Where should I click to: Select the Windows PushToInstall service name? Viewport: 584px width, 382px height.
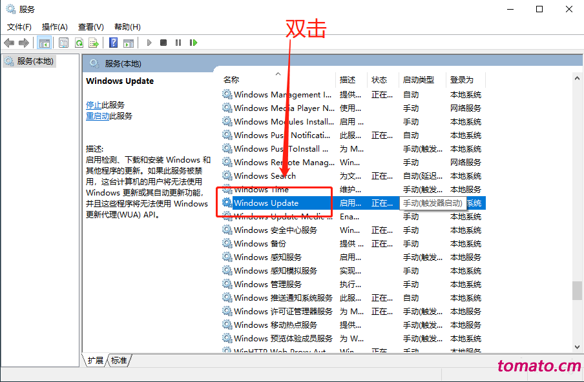point(281,149)
